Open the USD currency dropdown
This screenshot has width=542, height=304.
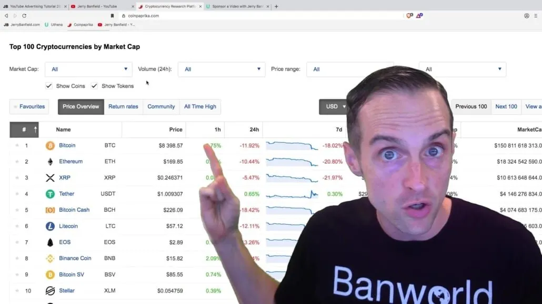334,107
